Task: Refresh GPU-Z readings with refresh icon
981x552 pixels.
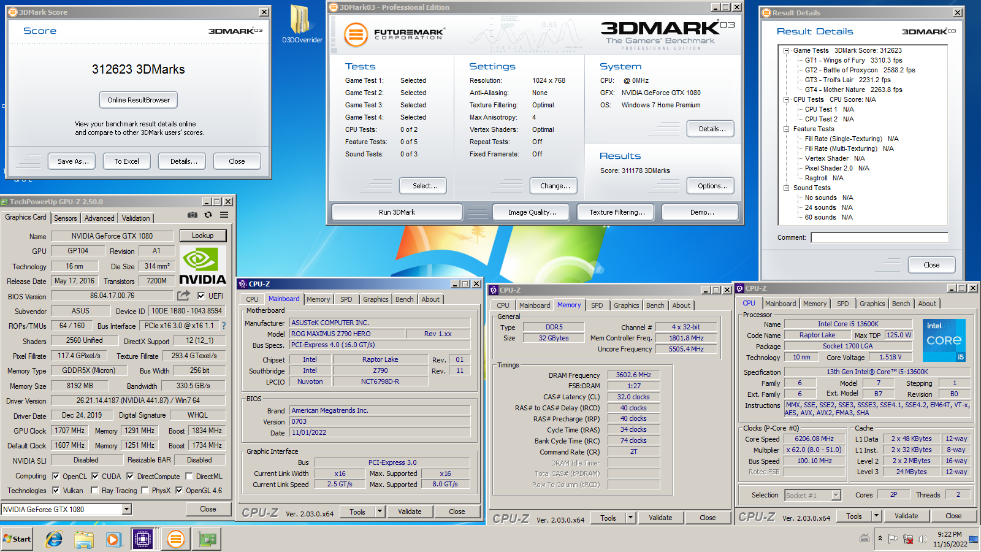Action: pyautogui.click(x=208, y=215)
